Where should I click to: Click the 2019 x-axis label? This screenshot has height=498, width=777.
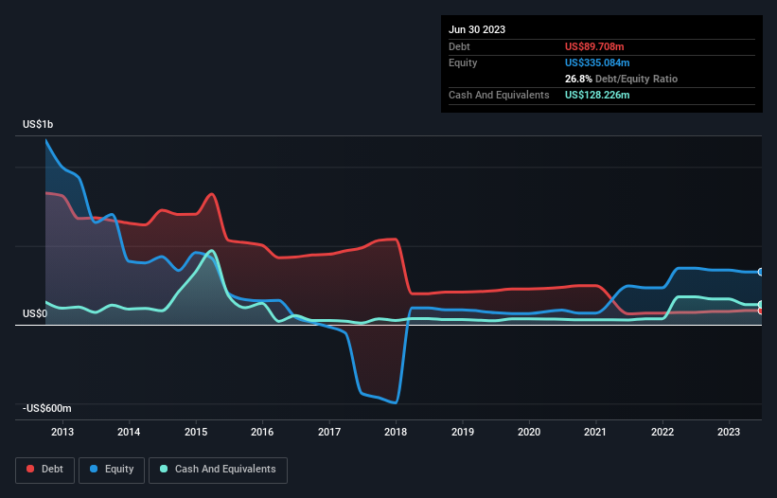pos(463,432)
